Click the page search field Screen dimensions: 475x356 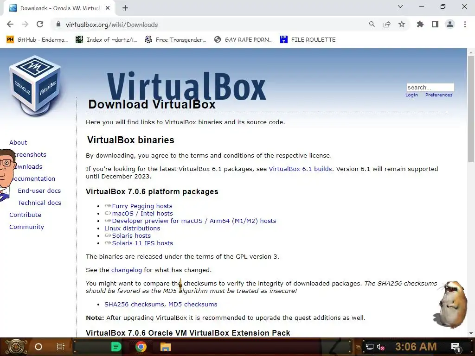pyautogui.click(x=430, y=88)
